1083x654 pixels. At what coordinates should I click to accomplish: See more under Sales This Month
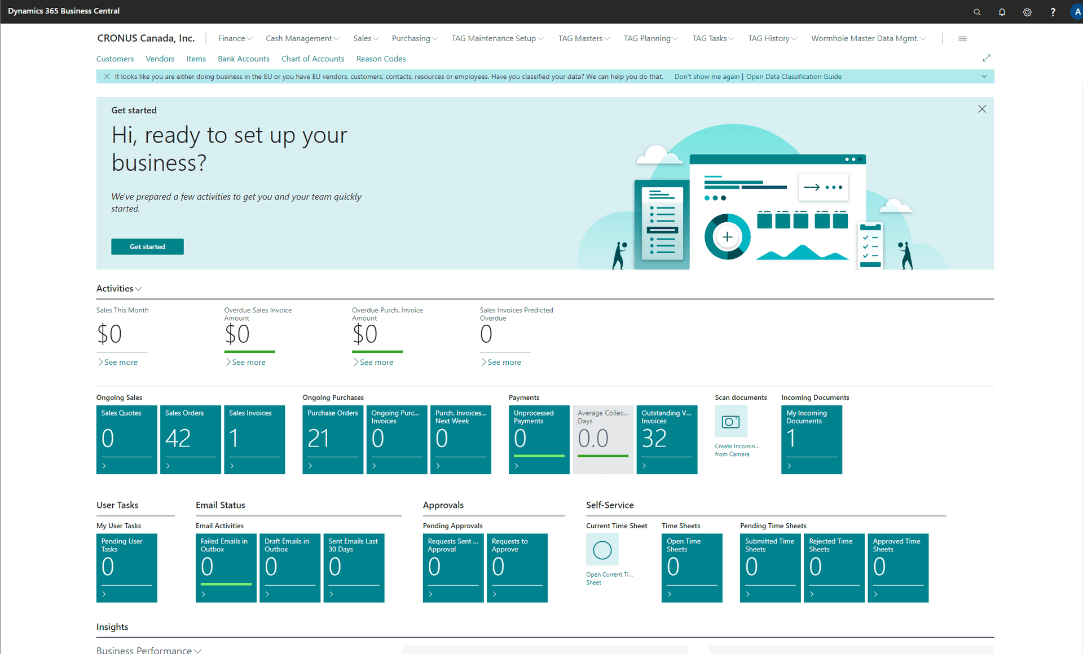coord(118,362)
